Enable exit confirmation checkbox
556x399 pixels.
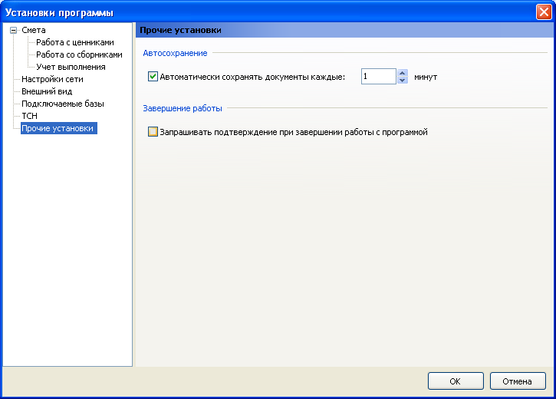pyautogui.click(x=153, y=132)
